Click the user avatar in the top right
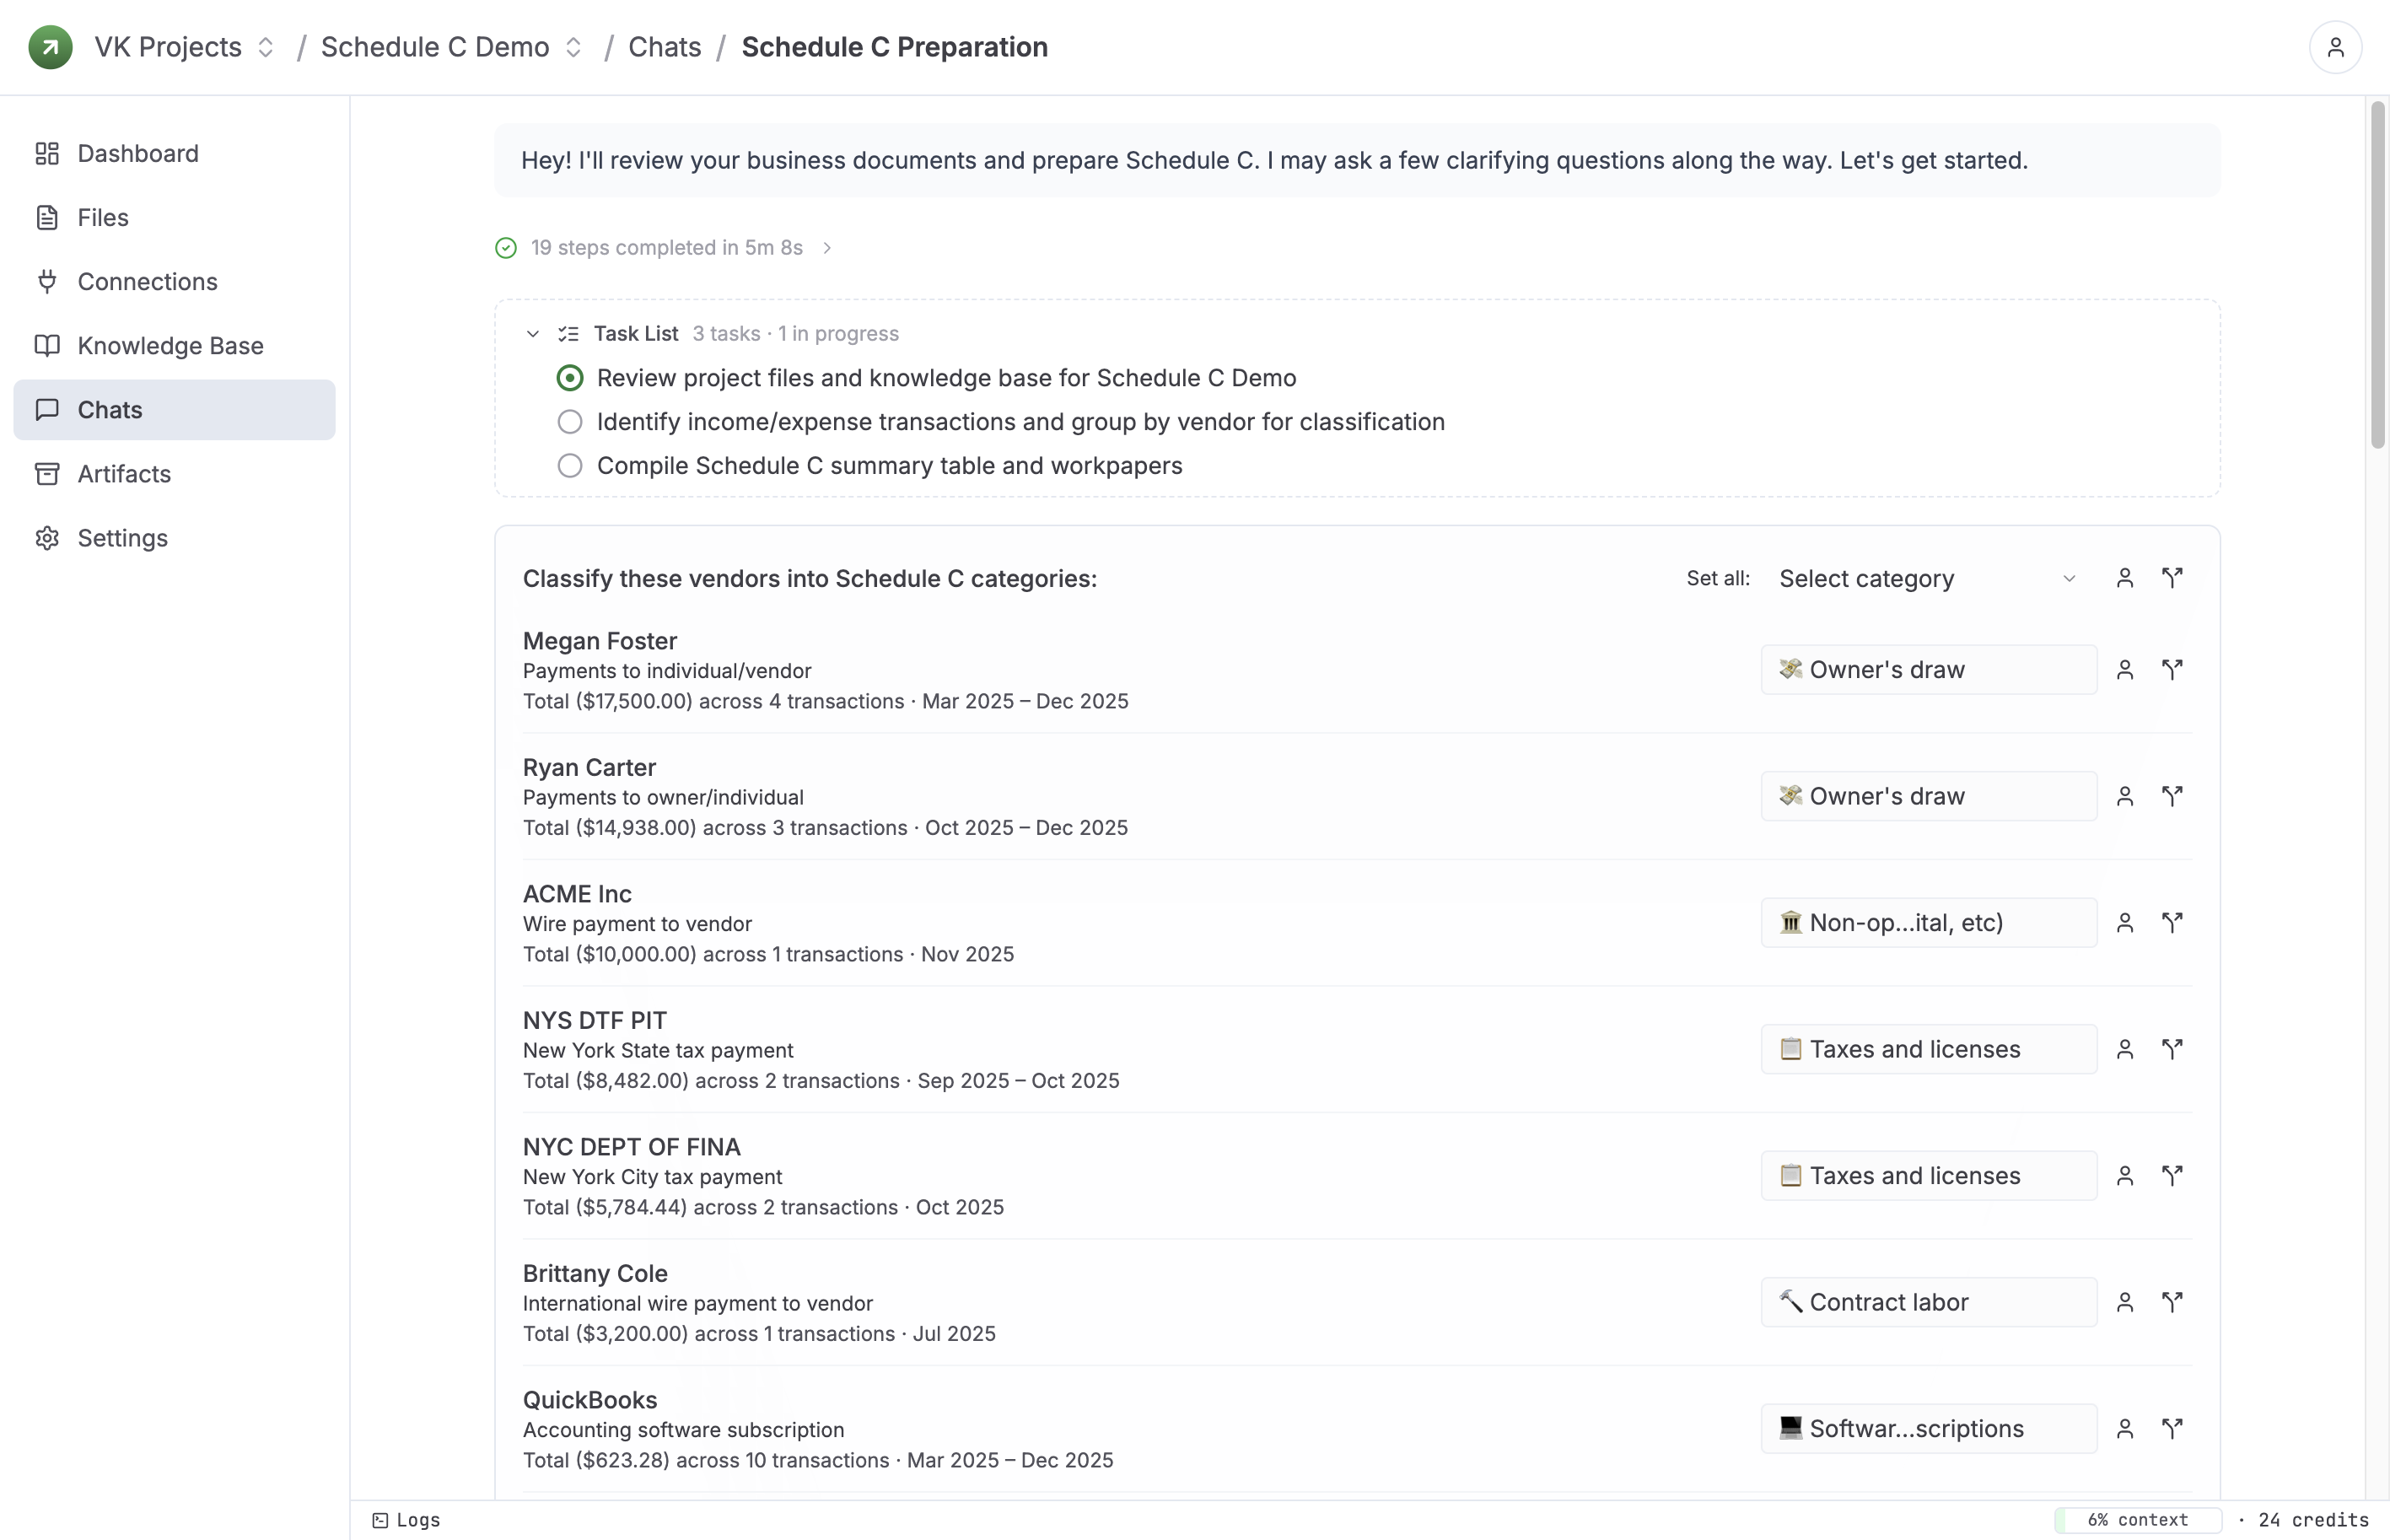Viewport: 2390px width, 1540px height. point(2335,46)
